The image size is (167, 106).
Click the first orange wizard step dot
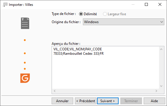point(25,40)
